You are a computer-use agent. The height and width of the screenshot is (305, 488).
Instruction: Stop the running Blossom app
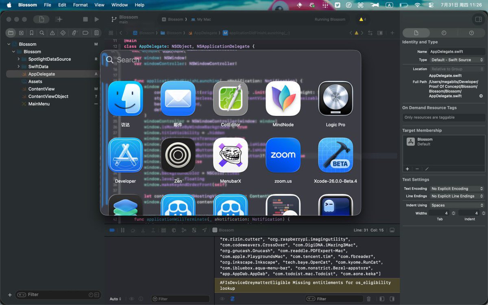85,19
